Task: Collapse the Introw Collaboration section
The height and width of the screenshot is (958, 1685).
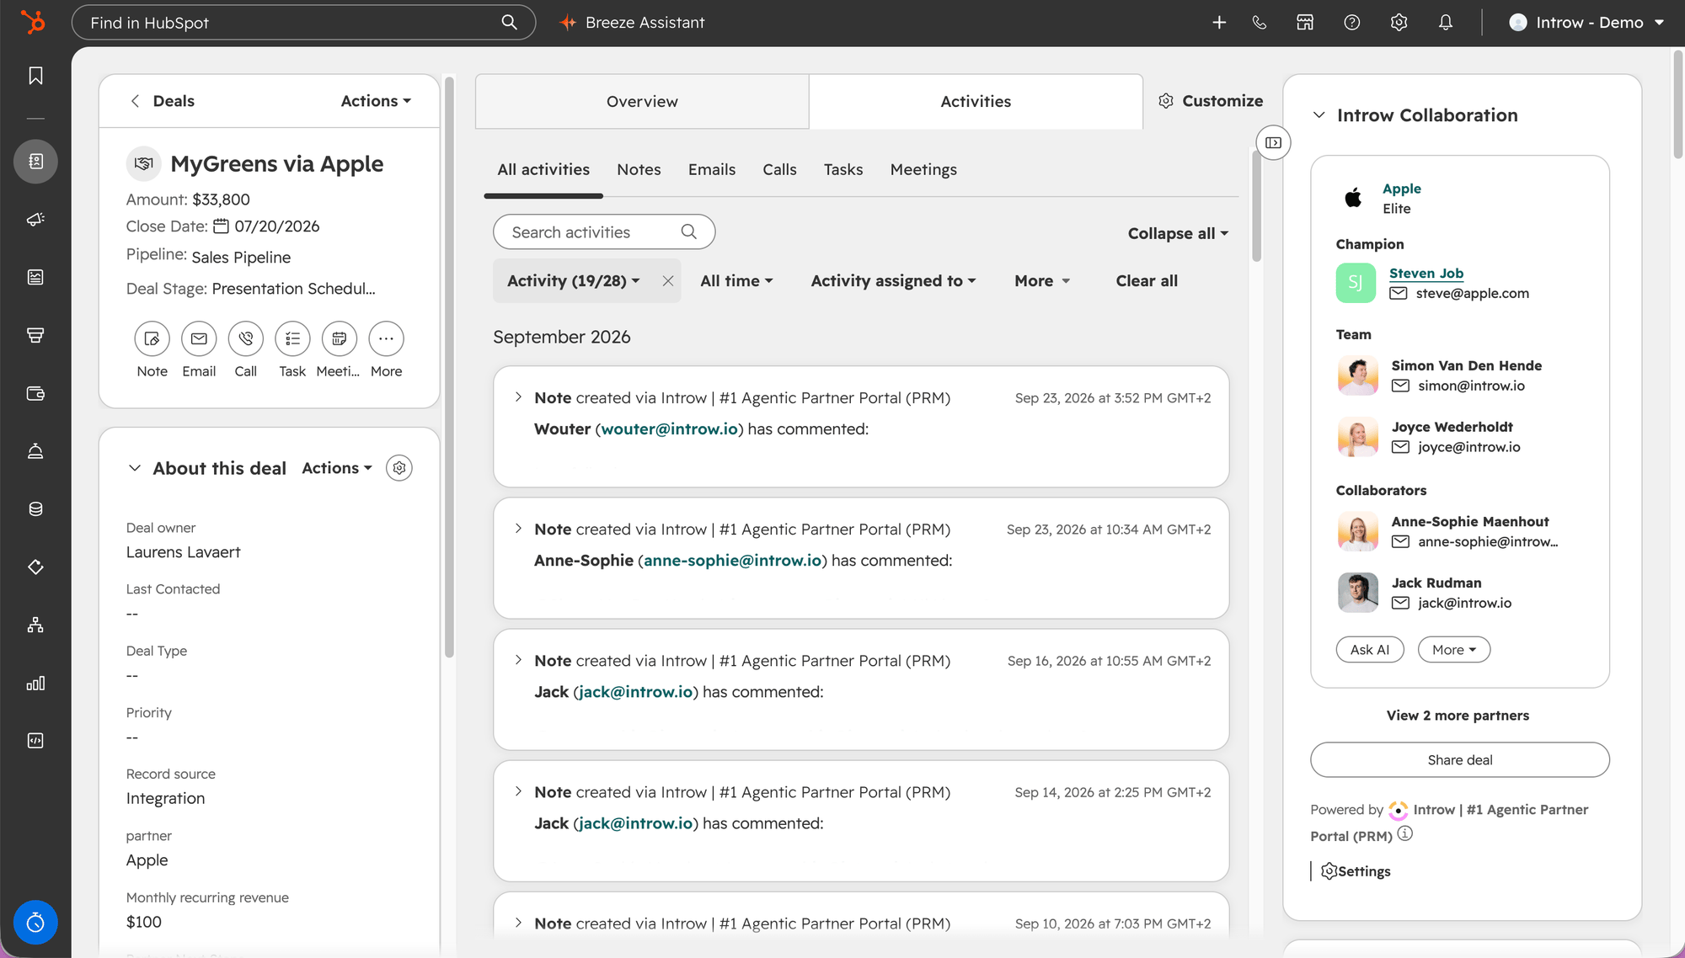Action: 1319,115
